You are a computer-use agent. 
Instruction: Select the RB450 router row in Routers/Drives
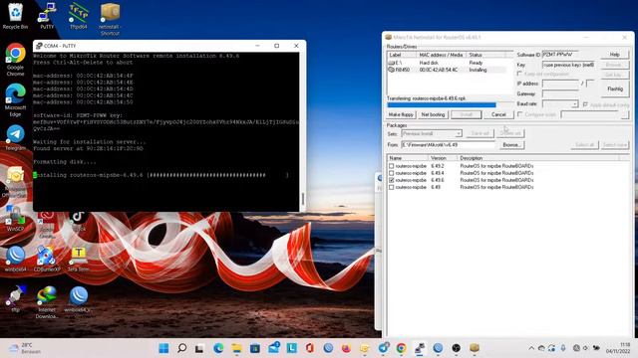coord(446,70)
